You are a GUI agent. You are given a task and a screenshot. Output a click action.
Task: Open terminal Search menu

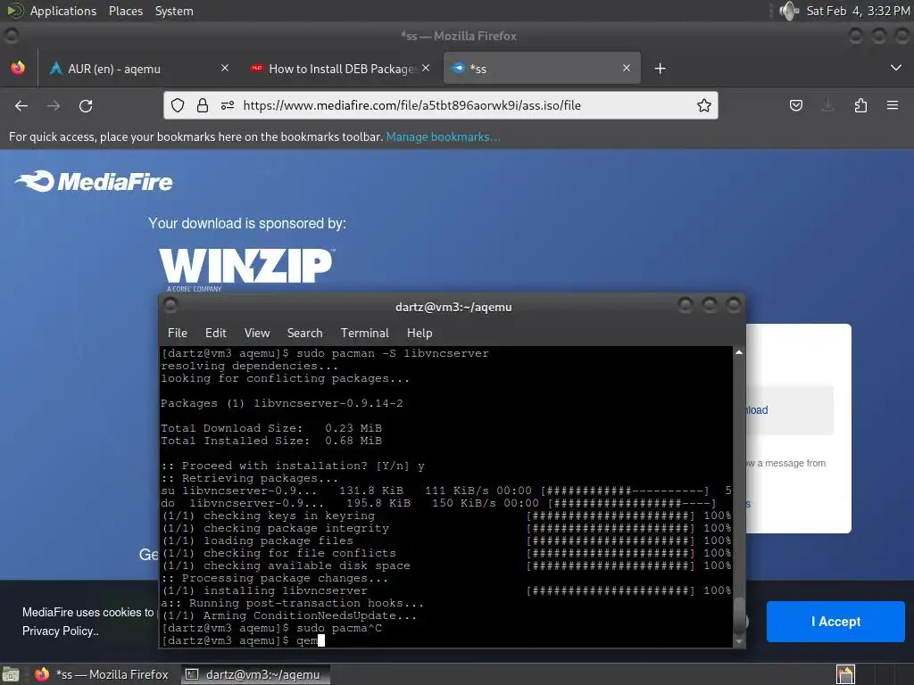pyautogui.click(x=304, y=334)
